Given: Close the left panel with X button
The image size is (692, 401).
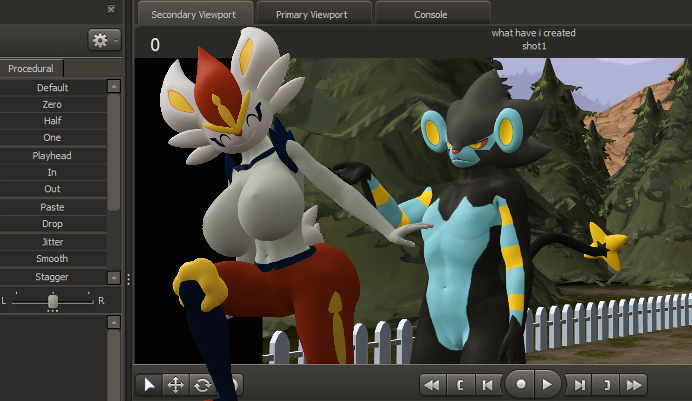Looking at the screenshot, I should [x=111, y=9].
